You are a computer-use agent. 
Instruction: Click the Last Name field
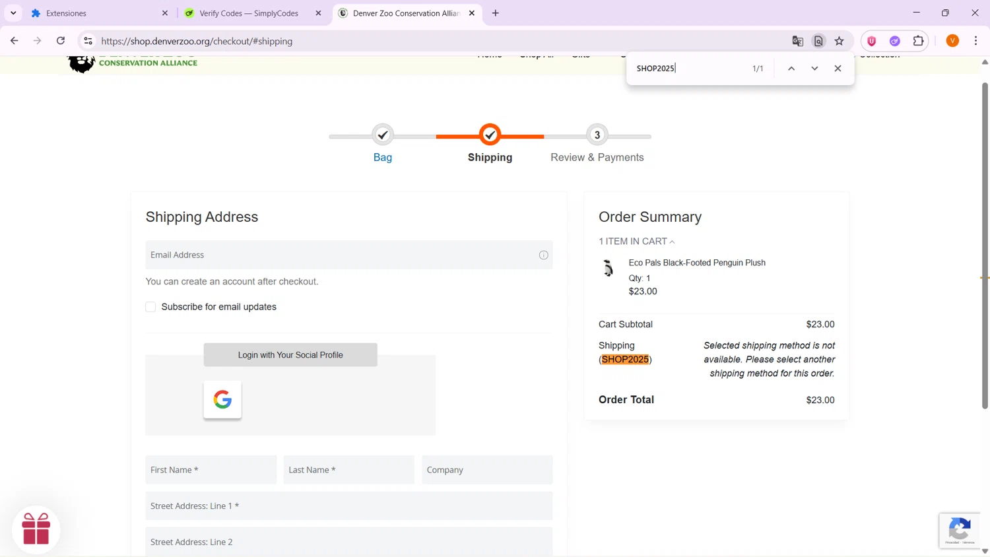(349, 470)
